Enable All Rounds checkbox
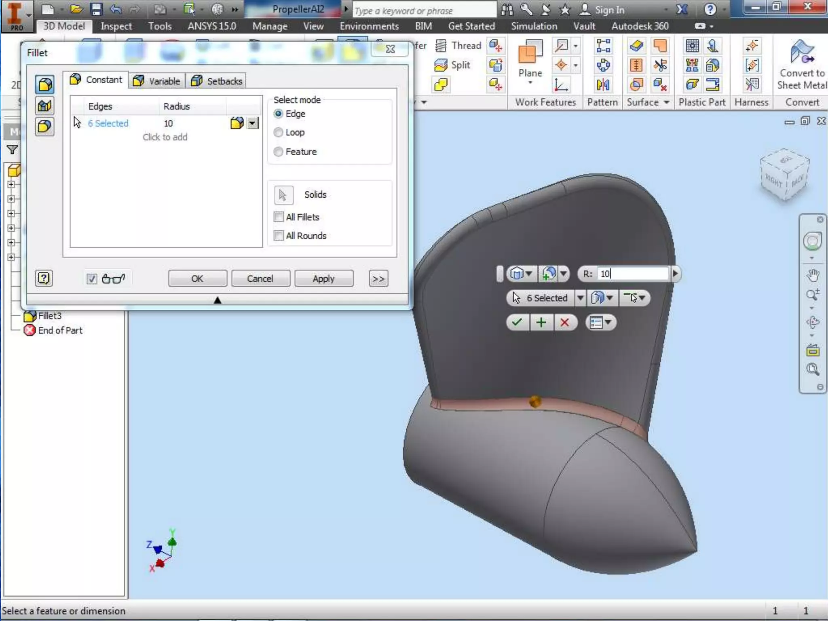This screenshot has width=828, height=621. tap(279, 236)
